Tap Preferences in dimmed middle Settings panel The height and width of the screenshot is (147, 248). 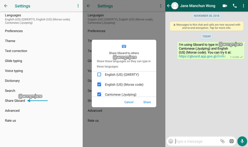96,31
